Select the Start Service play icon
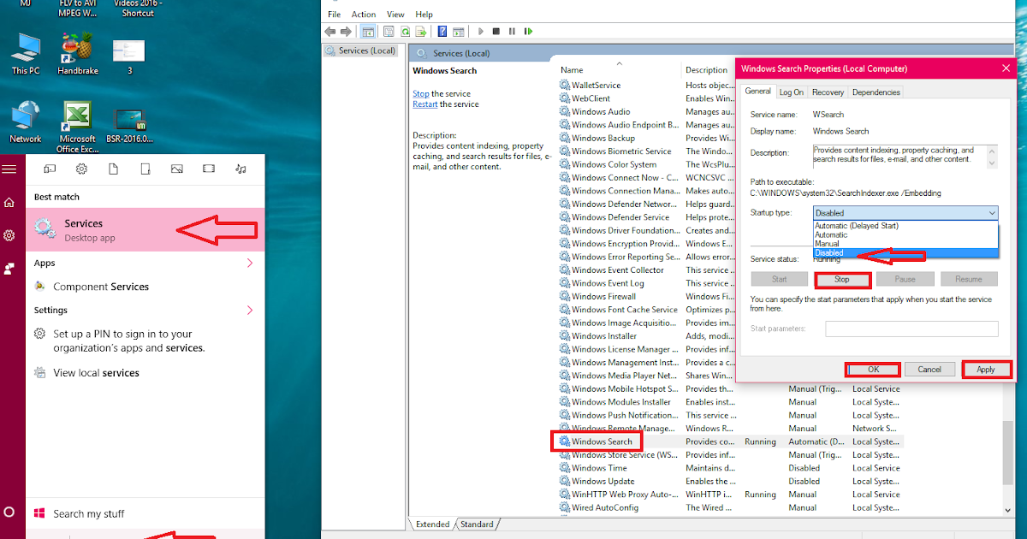 coord(481,31)
